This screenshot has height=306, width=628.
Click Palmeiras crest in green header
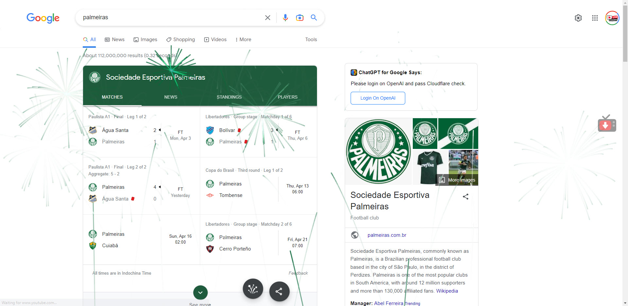[95, 77]
